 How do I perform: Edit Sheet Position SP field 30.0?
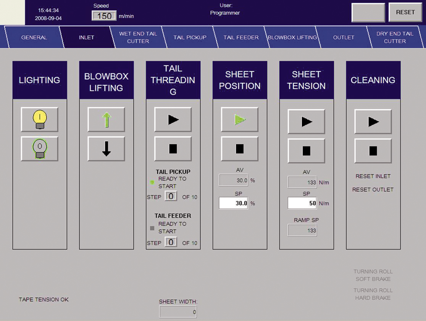[x=233, y=203]
